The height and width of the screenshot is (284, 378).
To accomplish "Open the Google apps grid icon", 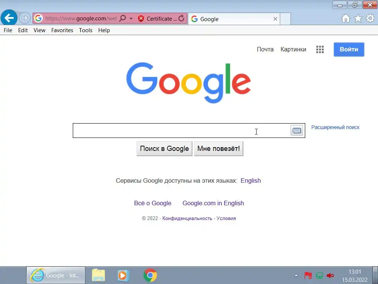I will 320,50.
